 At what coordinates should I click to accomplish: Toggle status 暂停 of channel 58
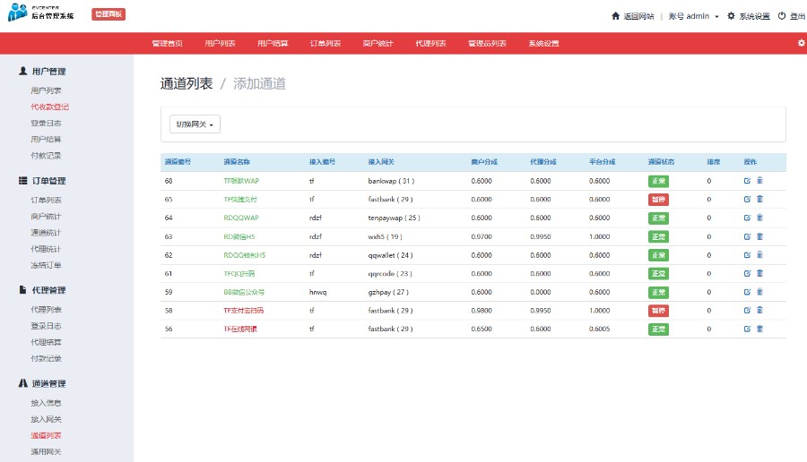point(658,311)
